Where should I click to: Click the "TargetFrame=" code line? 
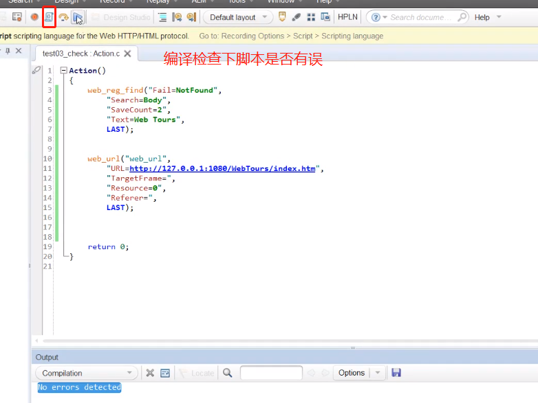pos(140,179)
